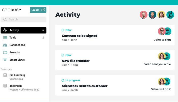Image resolution: width=178 pixels, height=102 pixels.
Task: Click the Projects folder icon
Action: coord(5,52)
